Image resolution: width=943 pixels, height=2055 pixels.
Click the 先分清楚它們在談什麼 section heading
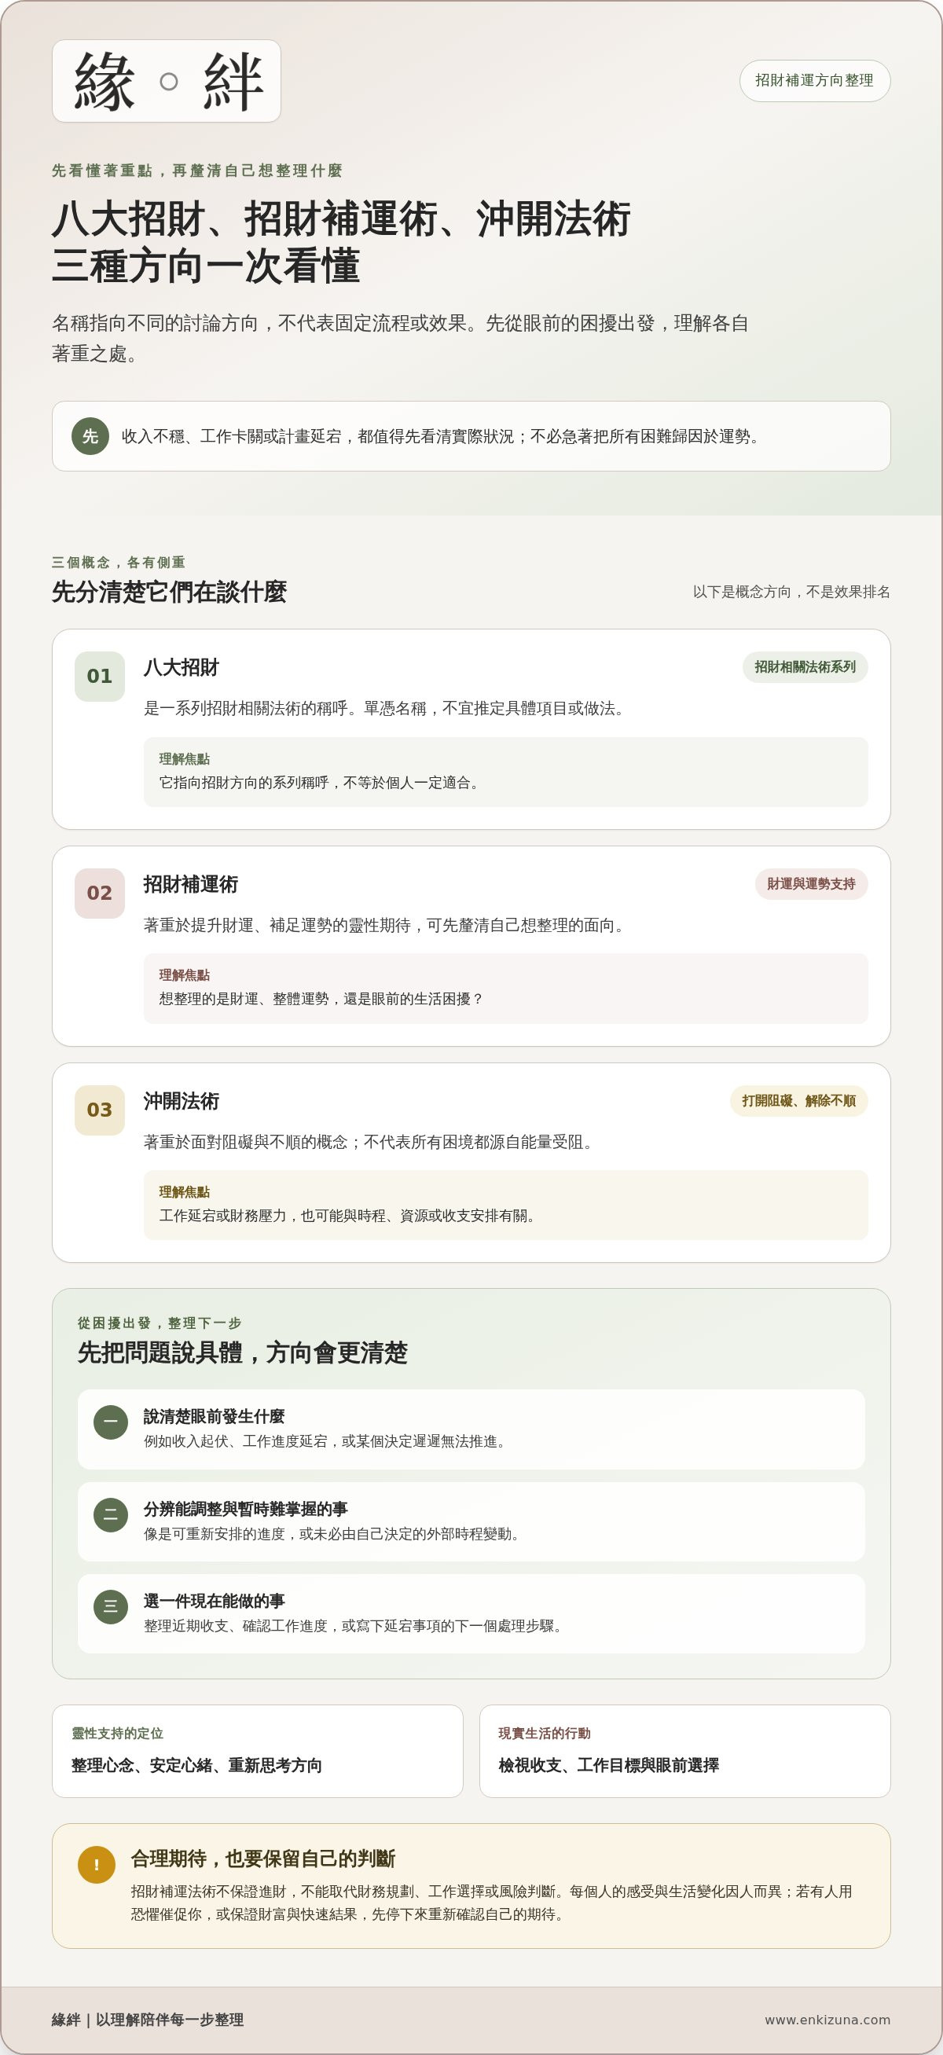pos(168,592)
